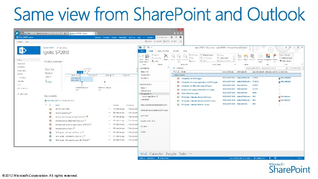Toggle category checkbox for 120613_WorldTour.pptx row
318x179 pixels.
tap(279, 93)
